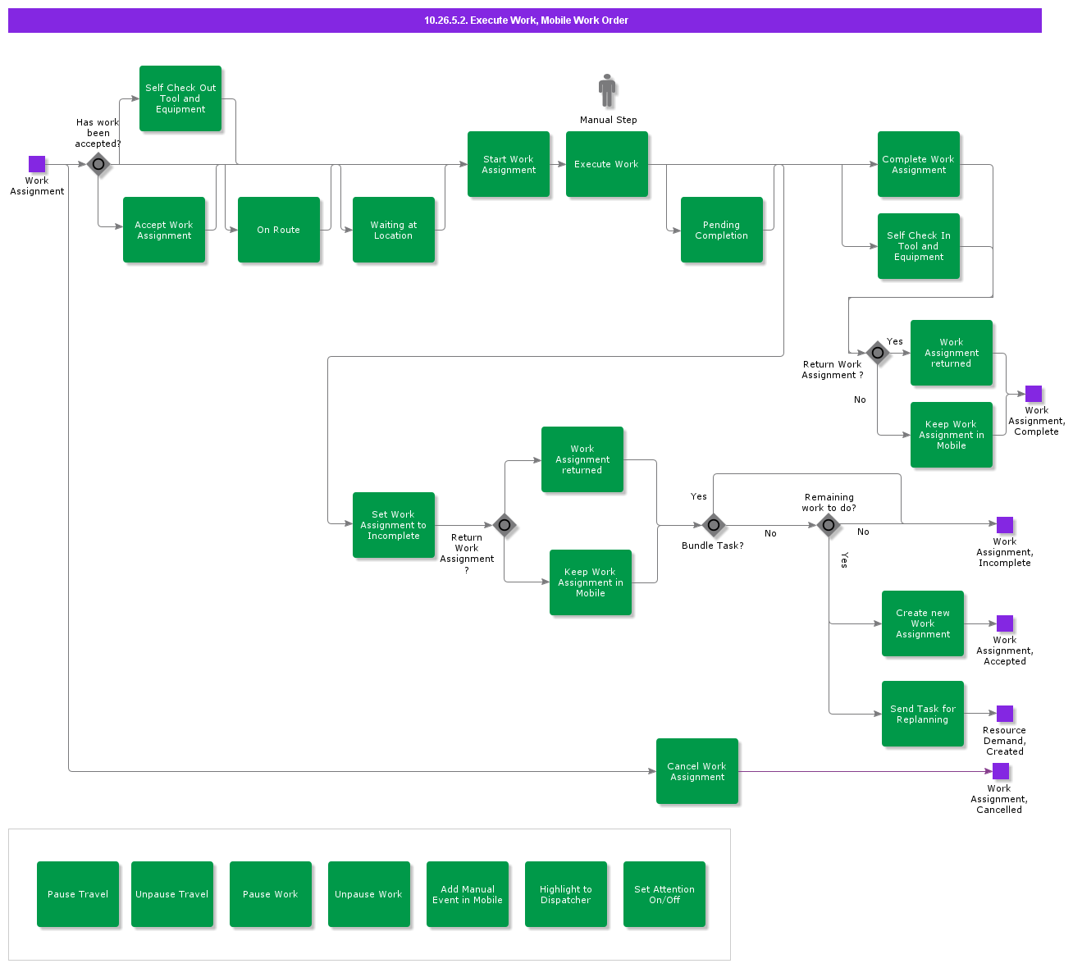This screenshot has height=968, width=1073.
Task: Select the 'Work Assignment, Accepted' end event square
Action: 1005,623
